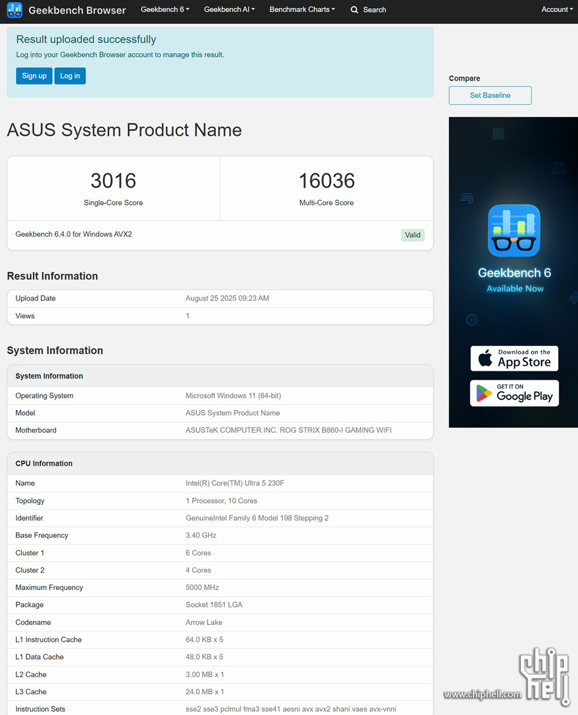Click the 'CPU Information' section header
Image resolution: width=578 pixels, height=715 pixels.
click(x=44, y=463)
